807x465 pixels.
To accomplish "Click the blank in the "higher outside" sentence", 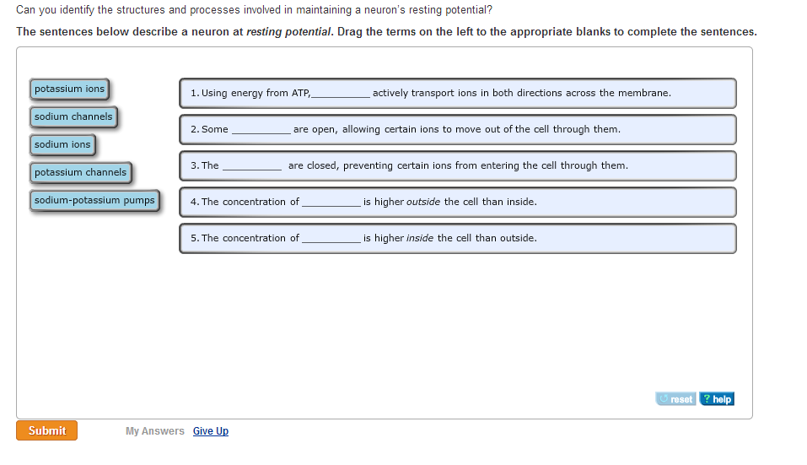I will point(331,203).
